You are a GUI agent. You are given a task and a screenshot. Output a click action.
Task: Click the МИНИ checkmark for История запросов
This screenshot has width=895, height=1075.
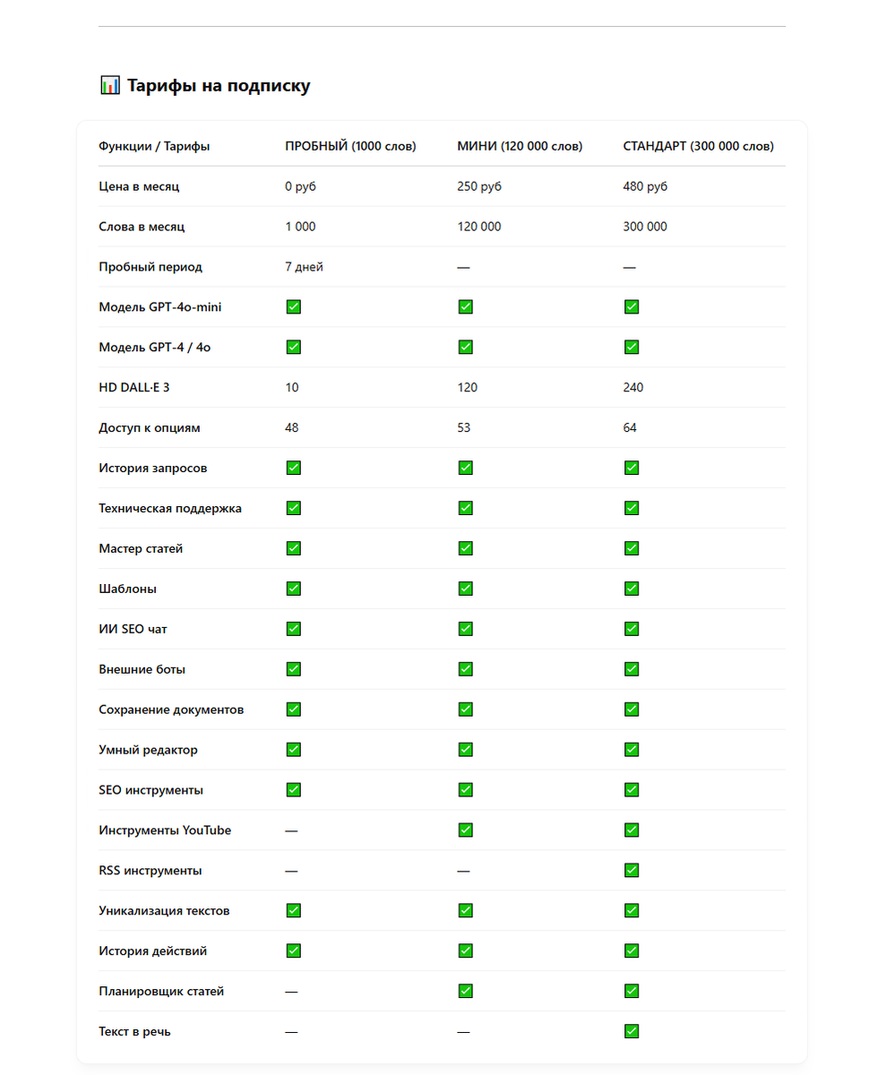point(465,468)
